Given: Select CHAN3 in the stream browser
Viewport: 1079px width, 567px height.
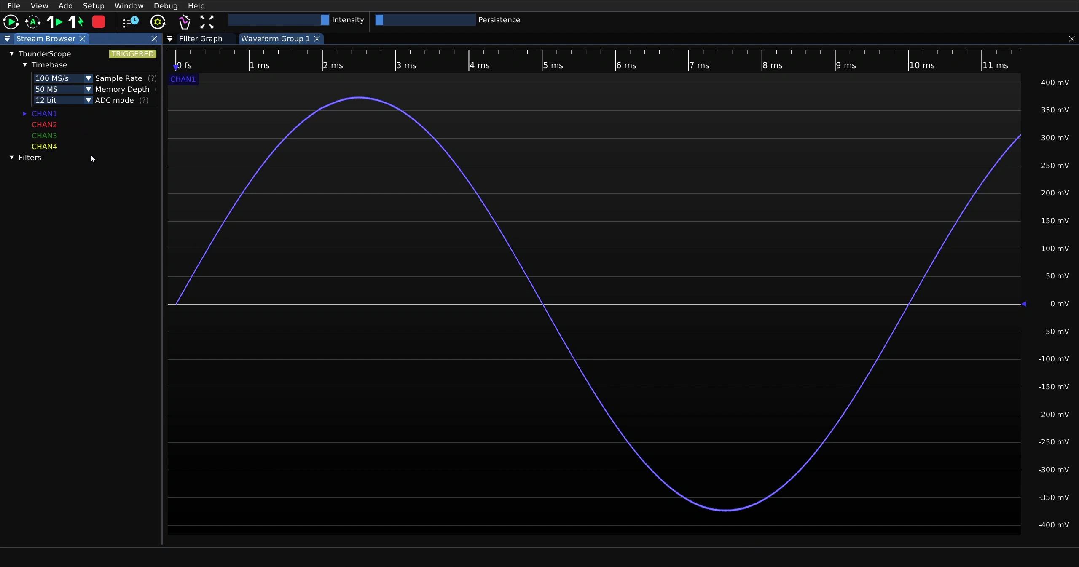Looking at the screenshot, I should pyautogui.click(x=44, y=136).
